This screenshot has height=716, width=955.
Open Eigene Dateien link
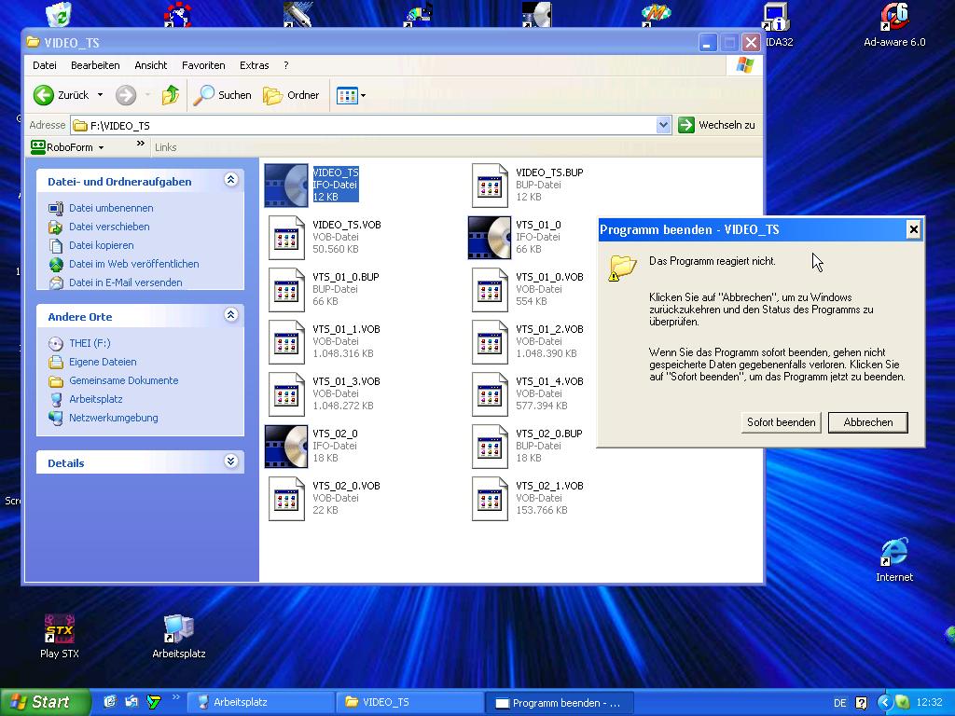[103, 362]
